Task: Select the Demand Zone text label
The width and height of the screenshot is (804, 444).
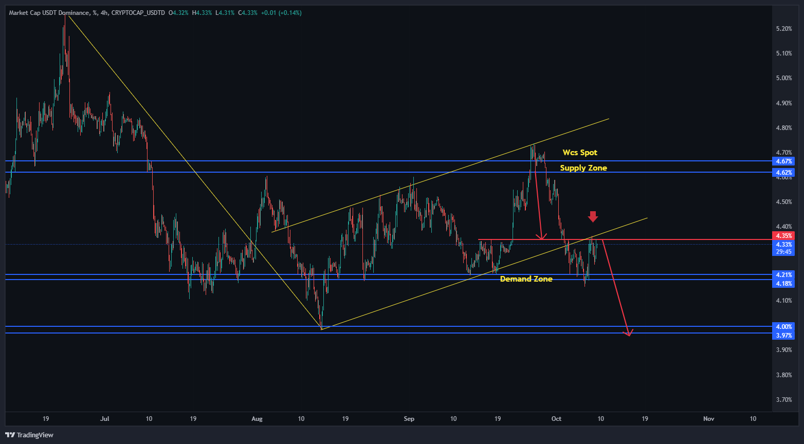Action: click(526, 279)
